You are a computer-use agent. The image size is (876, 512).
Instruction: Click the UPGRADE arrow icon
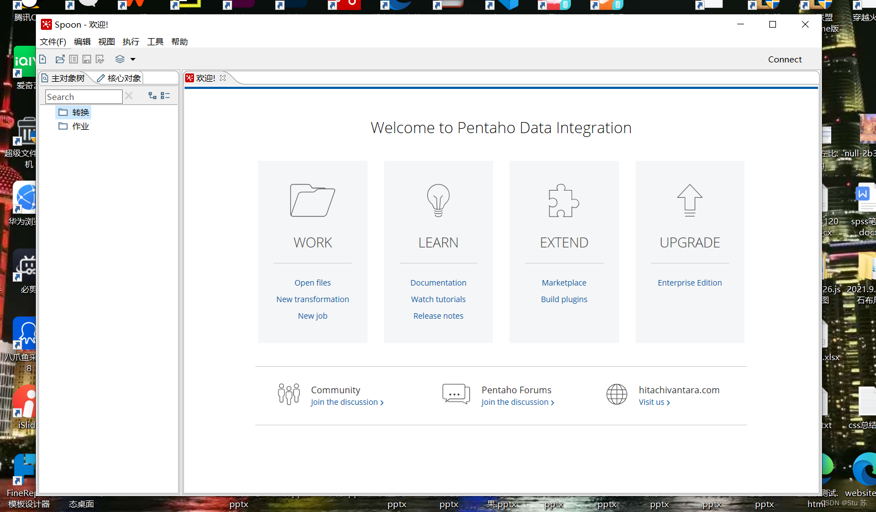pos(690,200)
